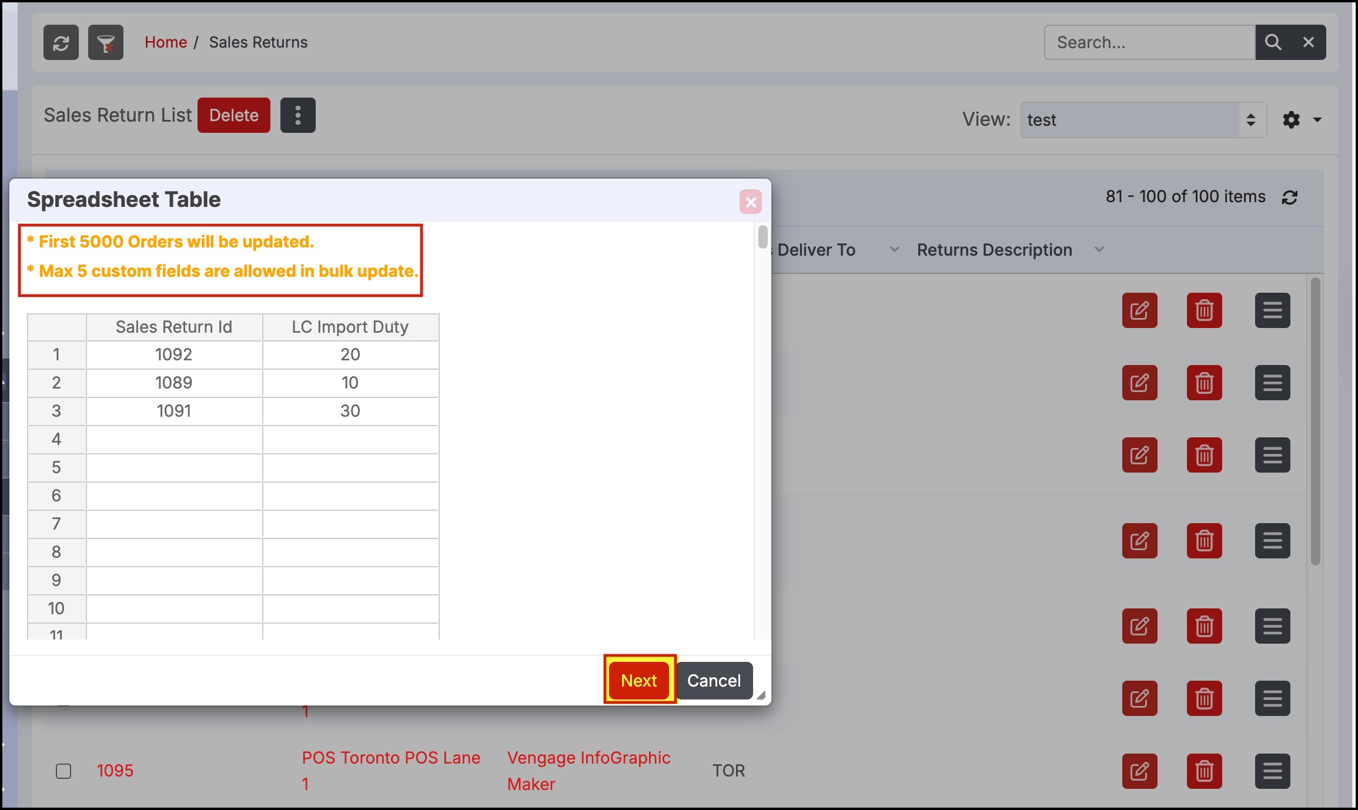The height and width of the screenshot is (810, 1358).
Task: Expand the Returns Description column chevron
Action: tap(1099, 250)
